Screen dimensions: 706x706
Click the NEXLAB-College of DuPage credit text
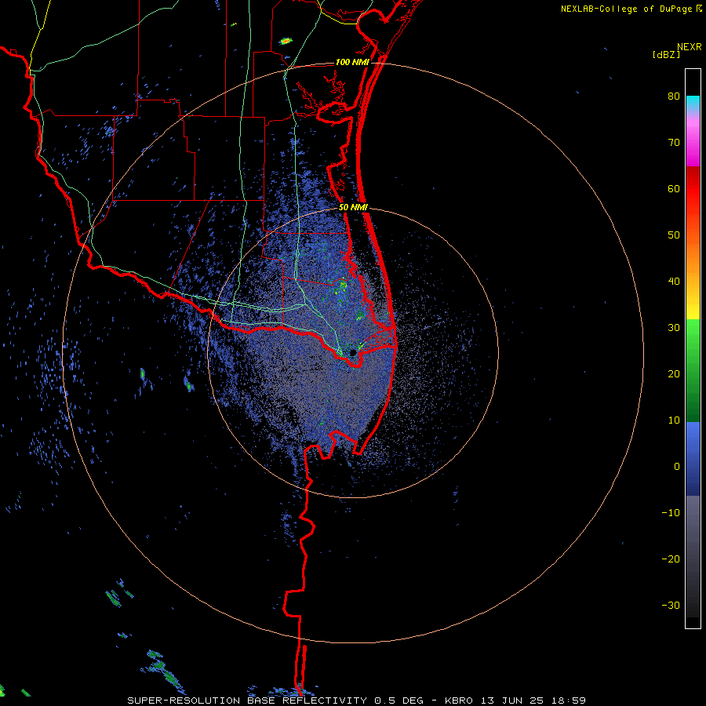[x=626, y=9]
